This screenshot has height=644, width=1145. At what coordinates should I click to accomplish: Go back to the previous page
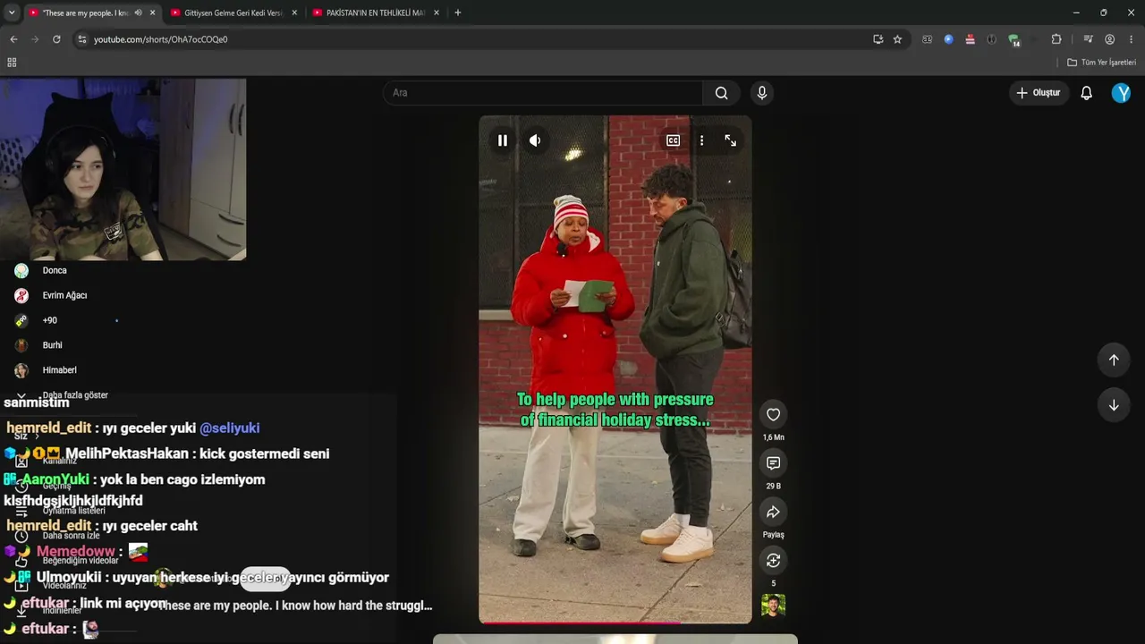(13, 39)
